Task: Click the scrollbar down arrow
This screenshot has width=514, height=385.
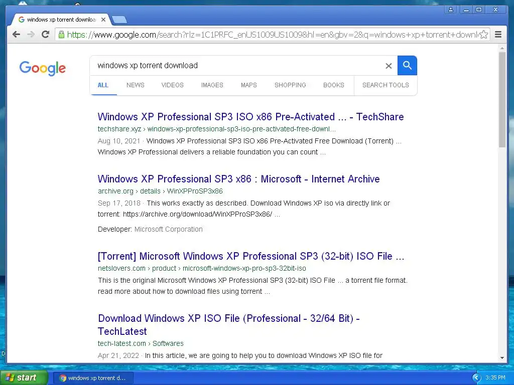Action: coord(502,358)
